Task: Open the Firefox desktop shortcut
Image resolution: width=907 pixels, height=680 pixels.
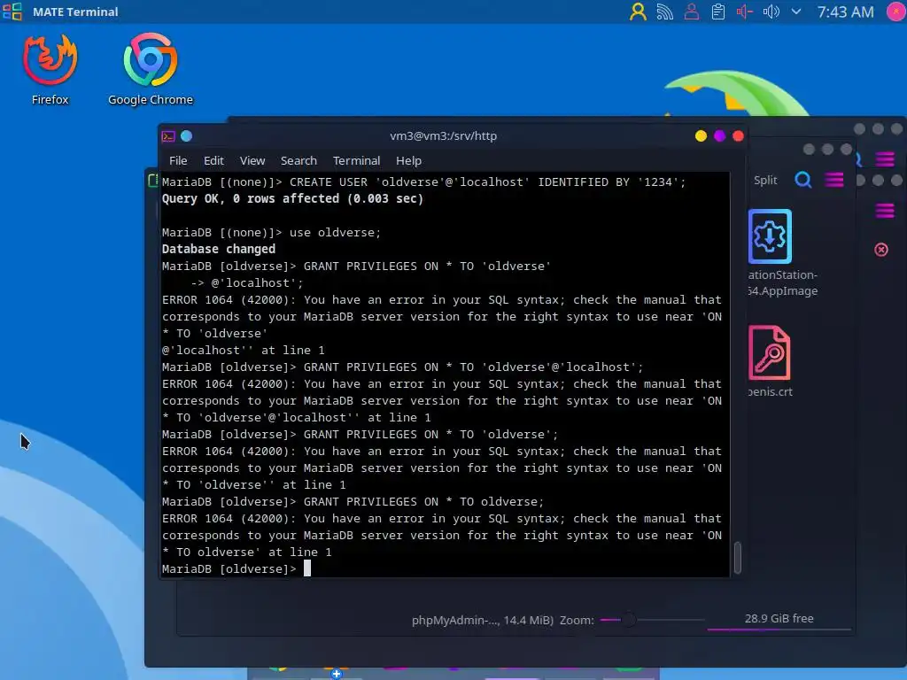Action: point(50,69)
